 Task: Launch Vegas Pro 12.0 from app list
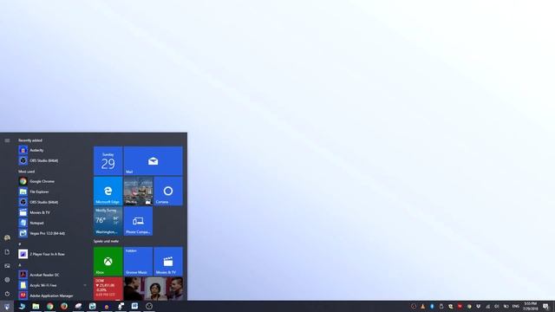tap(53, 233)
